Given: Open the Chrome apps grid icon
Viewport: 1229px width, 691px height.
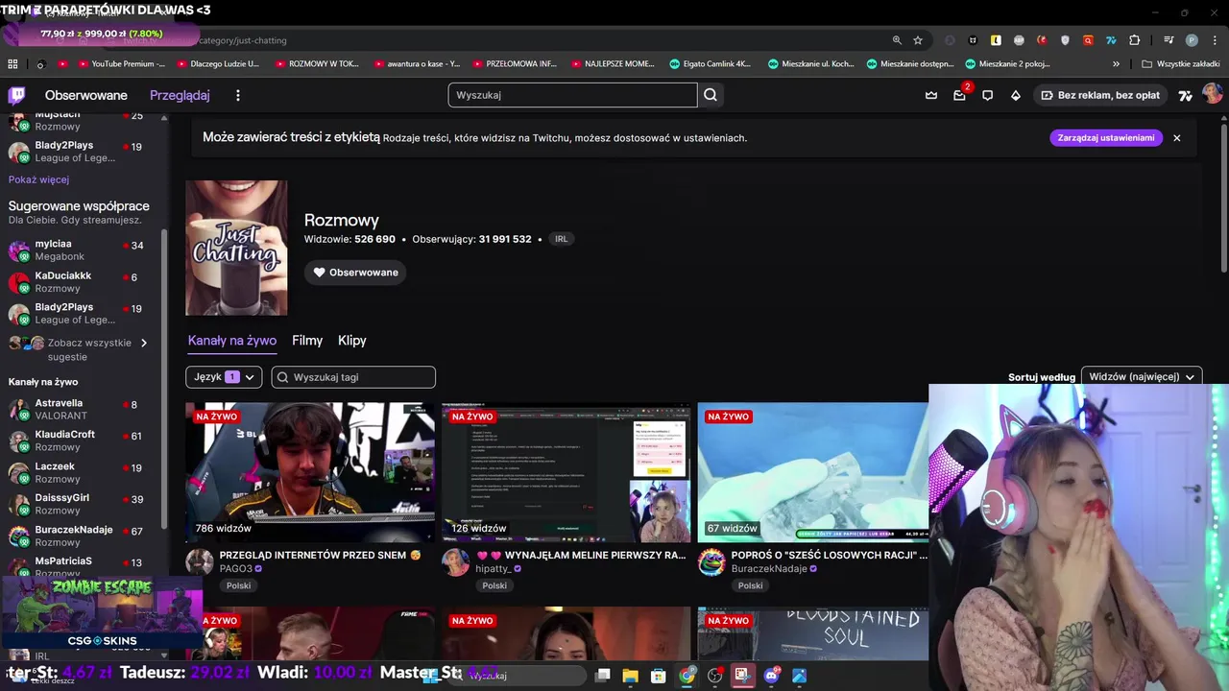Looking at the screenshot, I should (12, 64).
